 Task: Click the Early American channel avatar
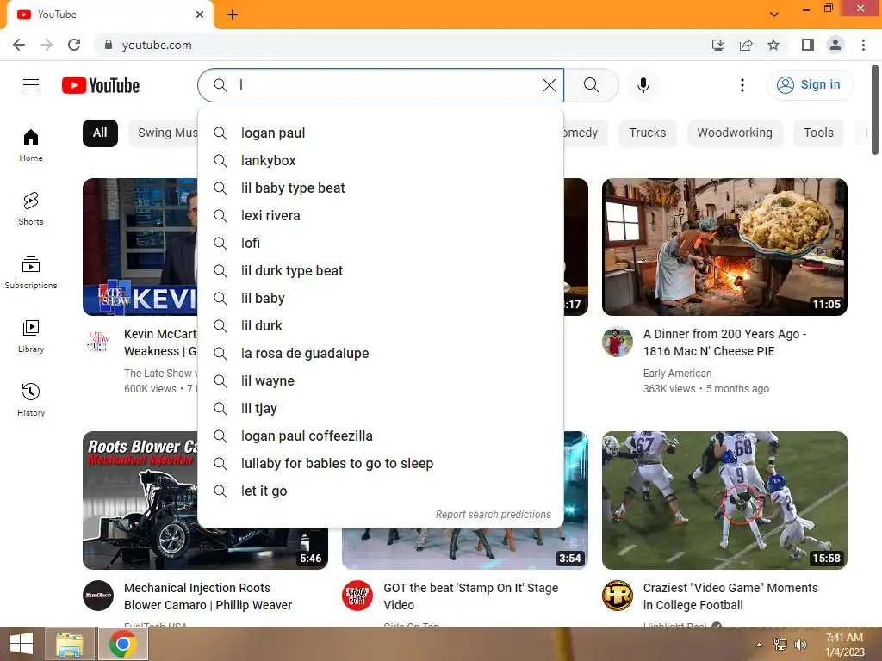617,342
